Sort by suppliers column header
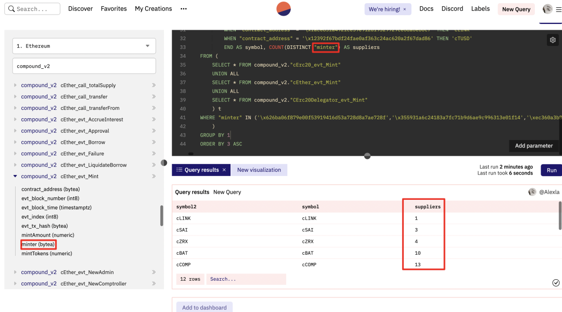Image resolution: width=562 pixels, height=312 pixels. pyautogui.click(x=428, y=207)
